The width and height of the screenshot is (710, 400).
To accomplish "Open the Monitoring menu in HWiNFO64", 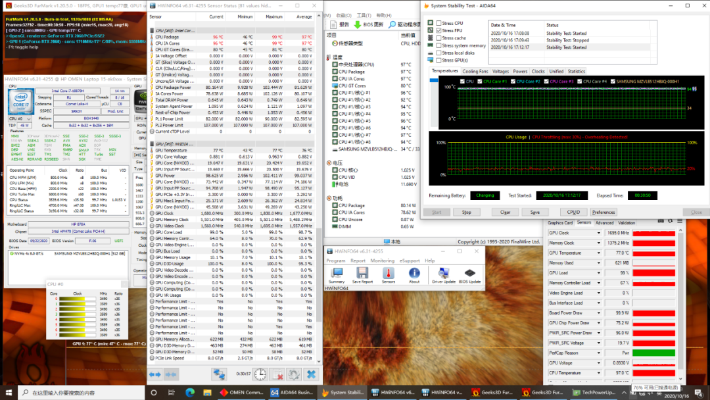I will coord(382,261).
